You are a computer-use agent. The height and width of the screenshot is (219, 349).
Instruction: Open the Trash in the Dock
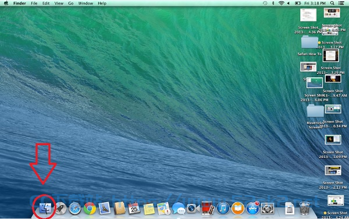click(304, 209)
